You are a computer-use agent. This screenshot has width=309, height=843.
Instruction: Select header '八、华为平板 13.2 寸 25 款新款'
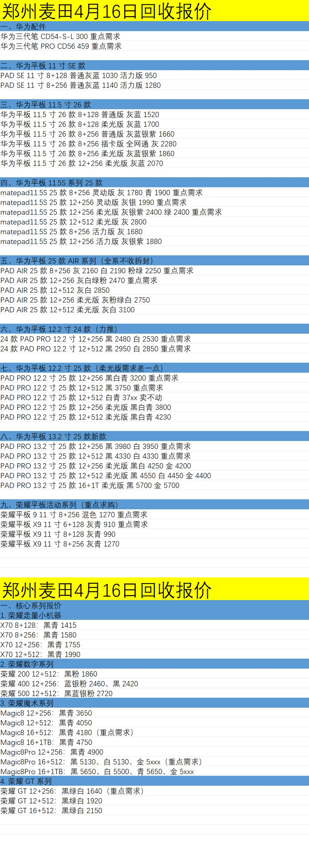pos(154,437)
